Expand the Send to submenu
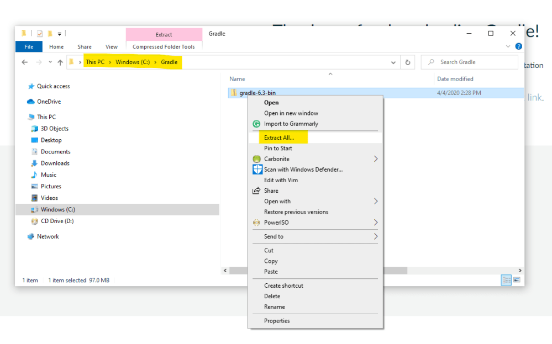This screenshot has height=344, width=552. click(x=376, y=236)
